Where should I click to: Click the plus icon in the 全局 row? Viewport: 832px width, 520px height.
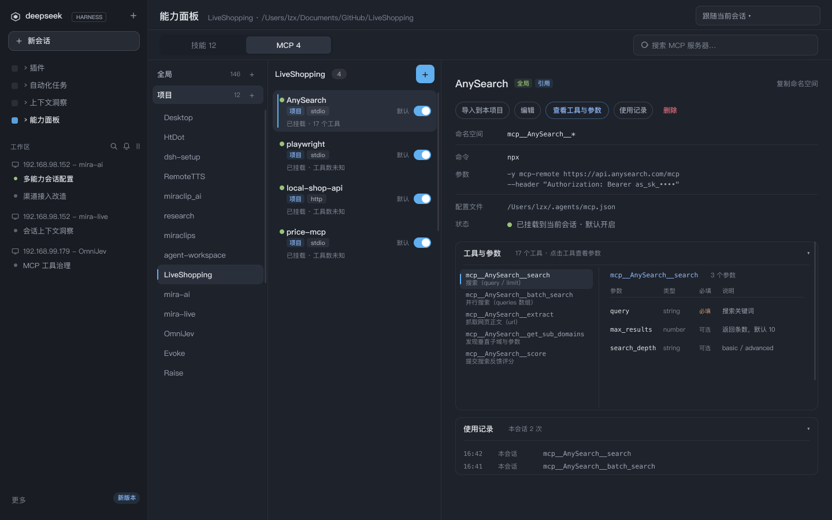(x=252, y=75)
